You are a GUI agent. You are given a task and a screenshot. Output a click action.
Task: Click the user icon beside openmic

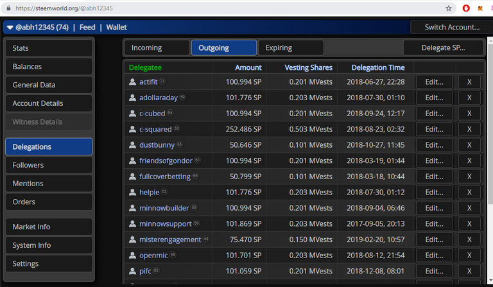click(x=132, y=256)
